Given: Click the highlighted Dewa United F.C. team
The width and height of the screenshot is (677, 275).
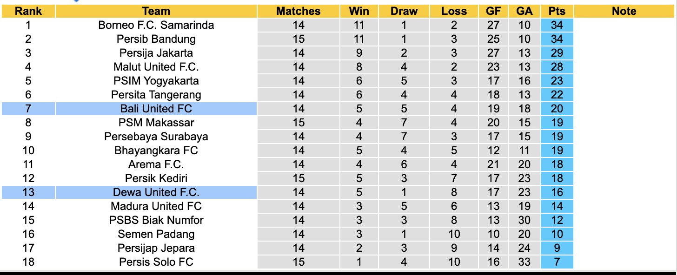Looking at the screenshot, I should 156,192.
